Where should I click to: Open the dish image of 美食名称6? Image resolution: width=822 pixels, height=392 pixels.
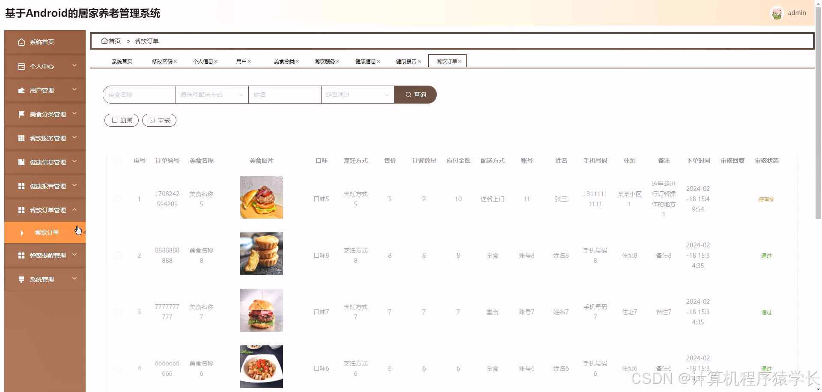[262, 367]
